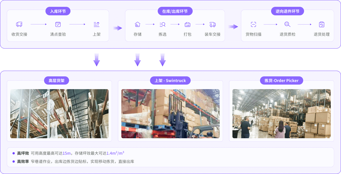Click the 拣选 search-list icon
Image resolution: width=341 pixels, height=174 pixels.
coord(163,24)
